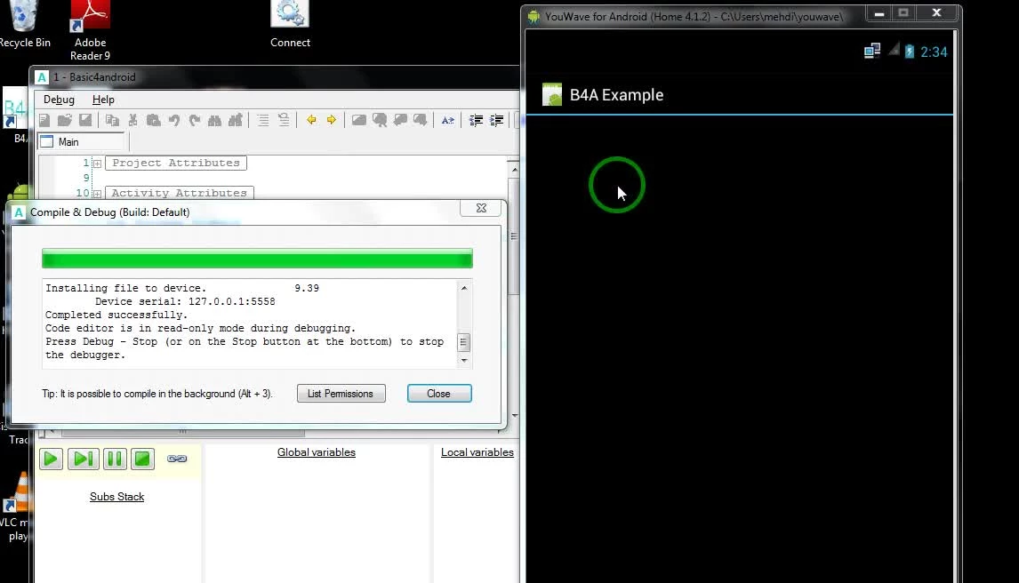The width and height of the screenshot is (1019, 583).
Task: Open the Connect desktop icon
Action: pos(290,25)
